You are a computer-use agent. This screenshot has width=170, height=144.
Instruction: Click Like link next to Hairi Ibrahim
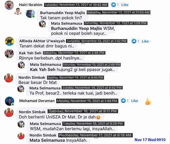coord(125,5)
